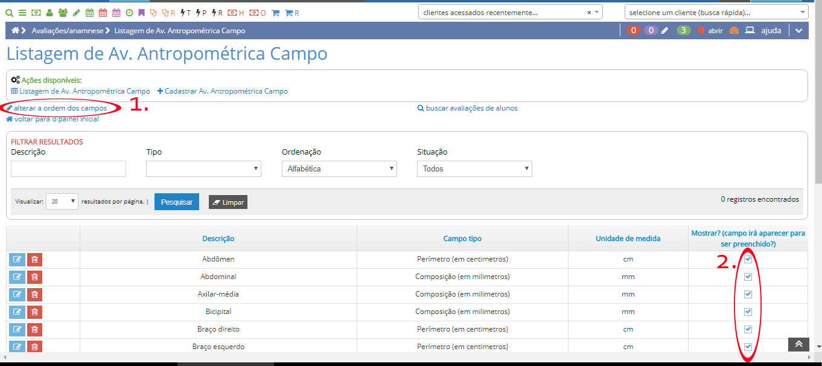The image size is (822, 366).
Task: Open the Ordenação dropdown set to Alfabética
Action: pos(339,169)
